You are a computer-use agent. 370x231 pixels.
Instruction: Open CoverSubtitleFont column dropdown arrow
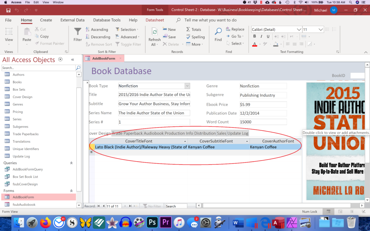[247, 141]
